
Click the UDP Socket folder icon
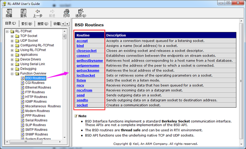(17, 41)
